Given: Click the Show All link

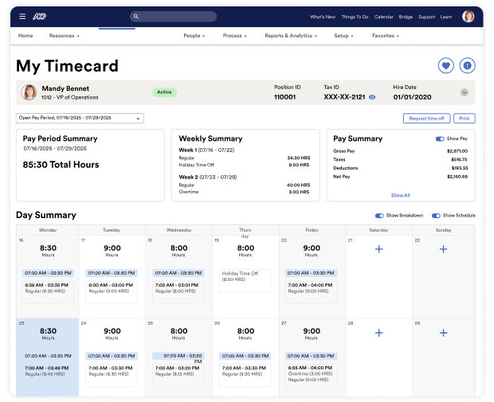Looking at the screenshot, I should pyautogui.click(x=400, y=194).
